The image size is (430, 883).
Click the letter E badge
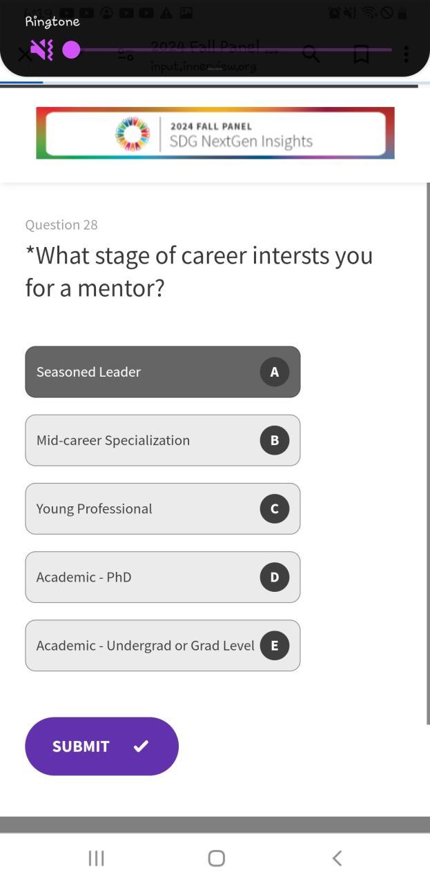tap(274, 646)
